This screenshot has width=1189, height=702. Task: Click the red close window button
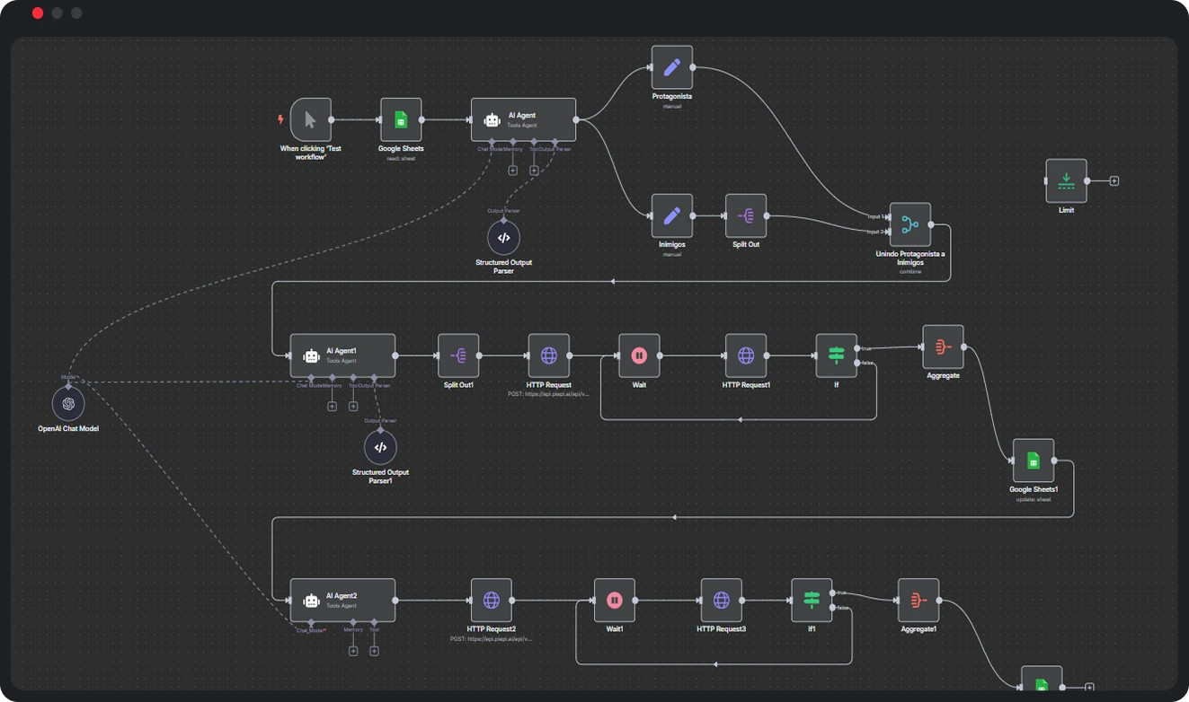(x=37, y=13)
